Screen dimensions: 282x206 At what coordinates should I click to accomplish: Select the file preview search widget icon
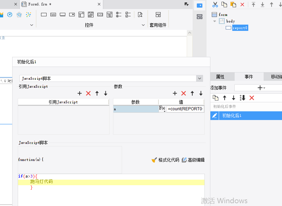coord(140,15)
